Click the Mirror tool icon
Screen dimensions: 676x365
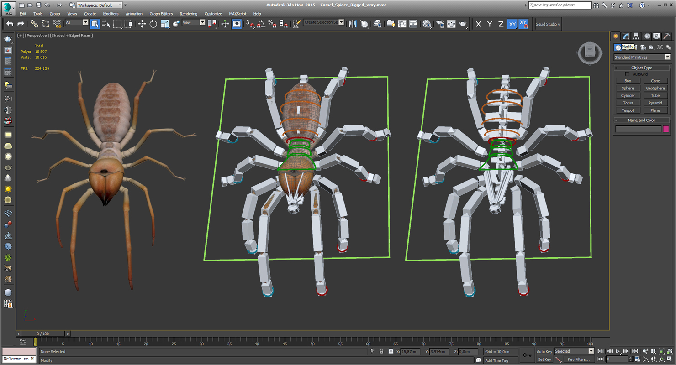353,24
